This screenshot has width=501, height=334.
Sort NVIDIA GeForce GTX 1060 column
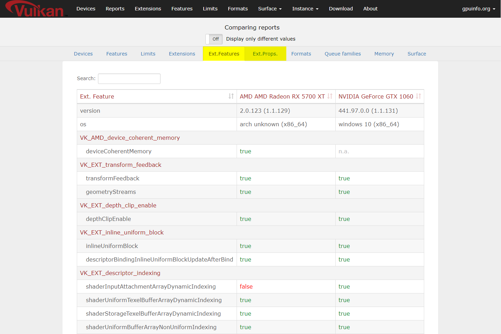pyautogui.click(x=418, y=96)
